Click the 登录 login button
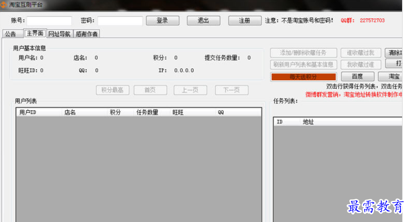 [x=163, y=21]
